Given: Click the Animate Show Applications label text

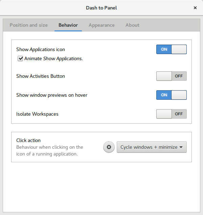Looking at the screenshot, I should pyautogui.click(x=53, y=58).
